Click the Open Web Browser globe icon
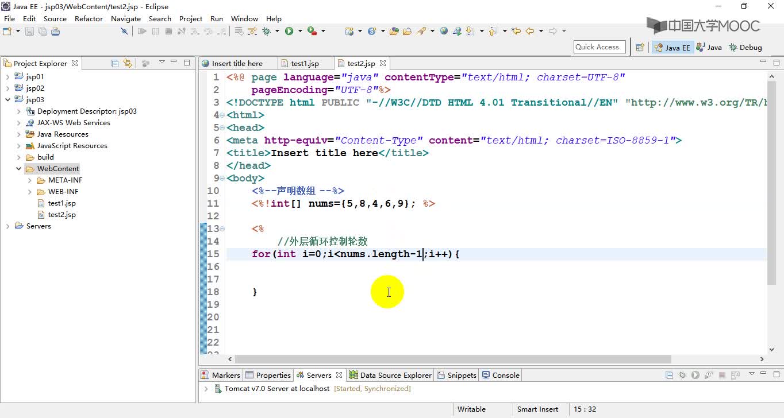 444,31
